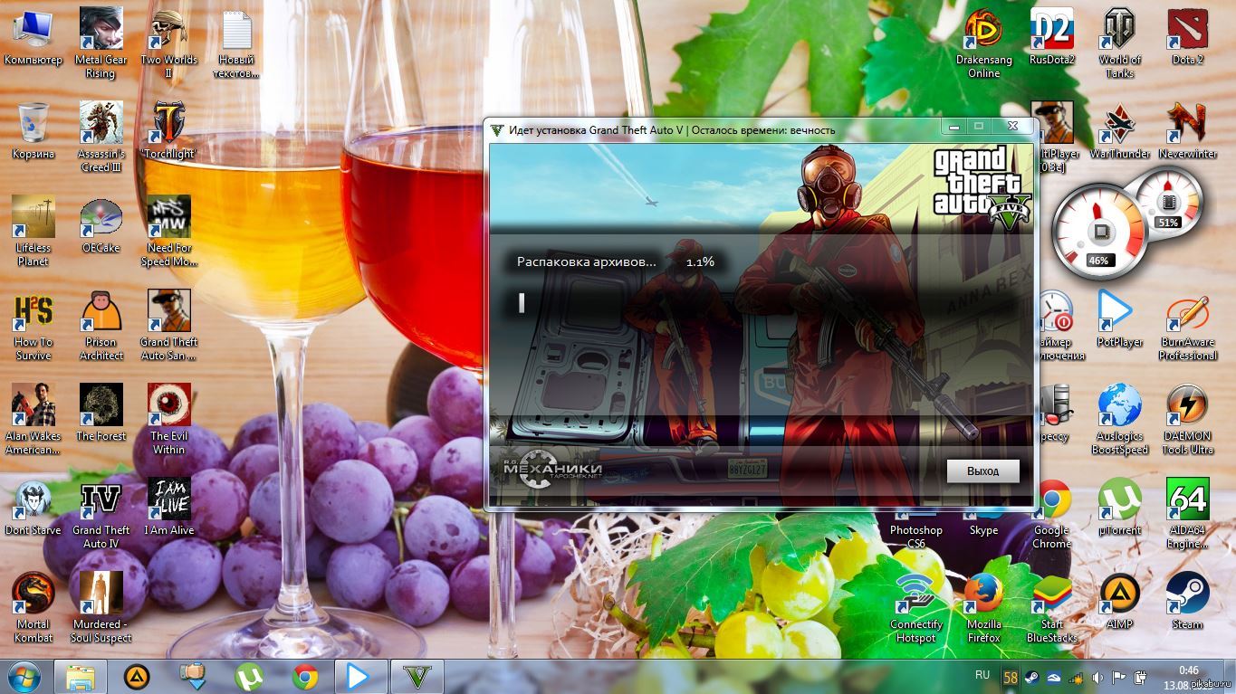
Task: Click the Выход button in GTA V installer
Action: tap(982, 471)
